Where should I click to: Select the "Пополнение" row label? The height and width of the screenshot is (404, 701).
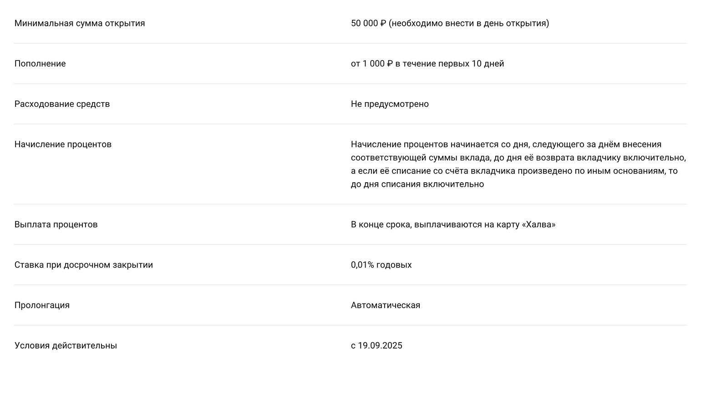click(40, 64)
